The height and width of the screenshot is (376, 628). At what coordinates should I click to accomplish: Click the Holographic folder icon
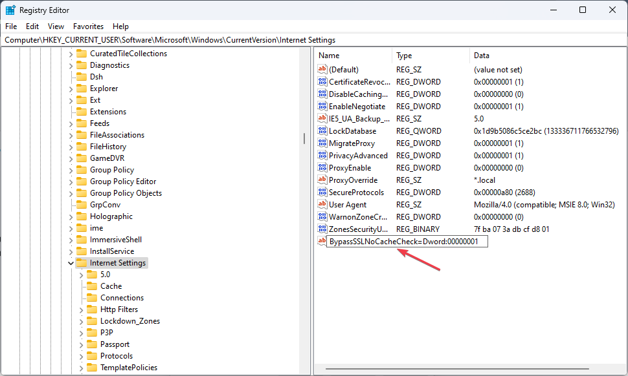82,216
